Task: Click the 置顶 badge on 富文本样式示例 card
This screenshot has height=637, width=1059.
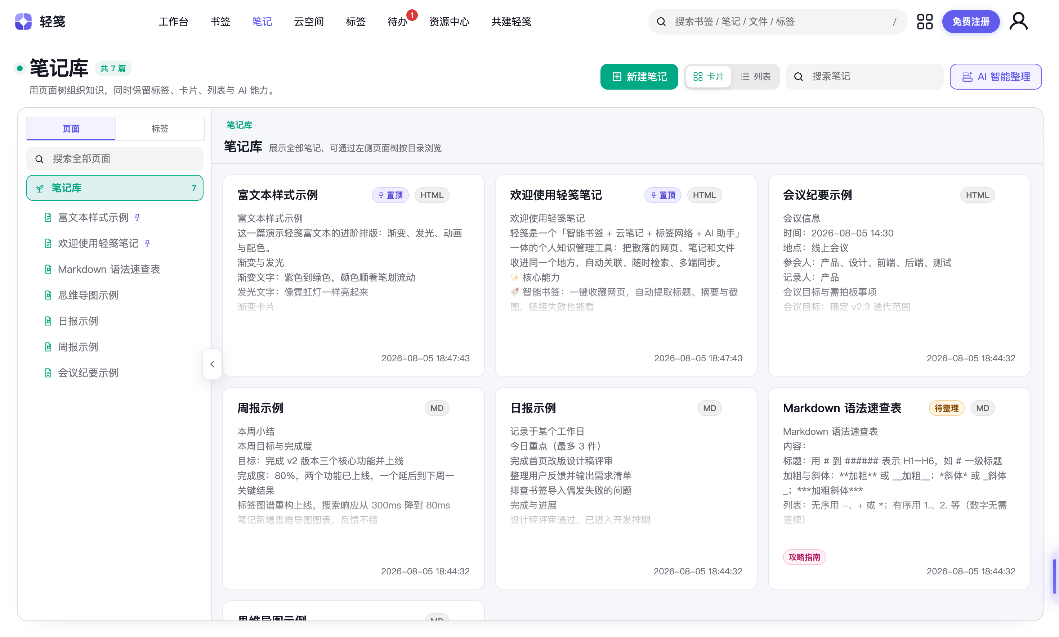Action: (390, 195)
